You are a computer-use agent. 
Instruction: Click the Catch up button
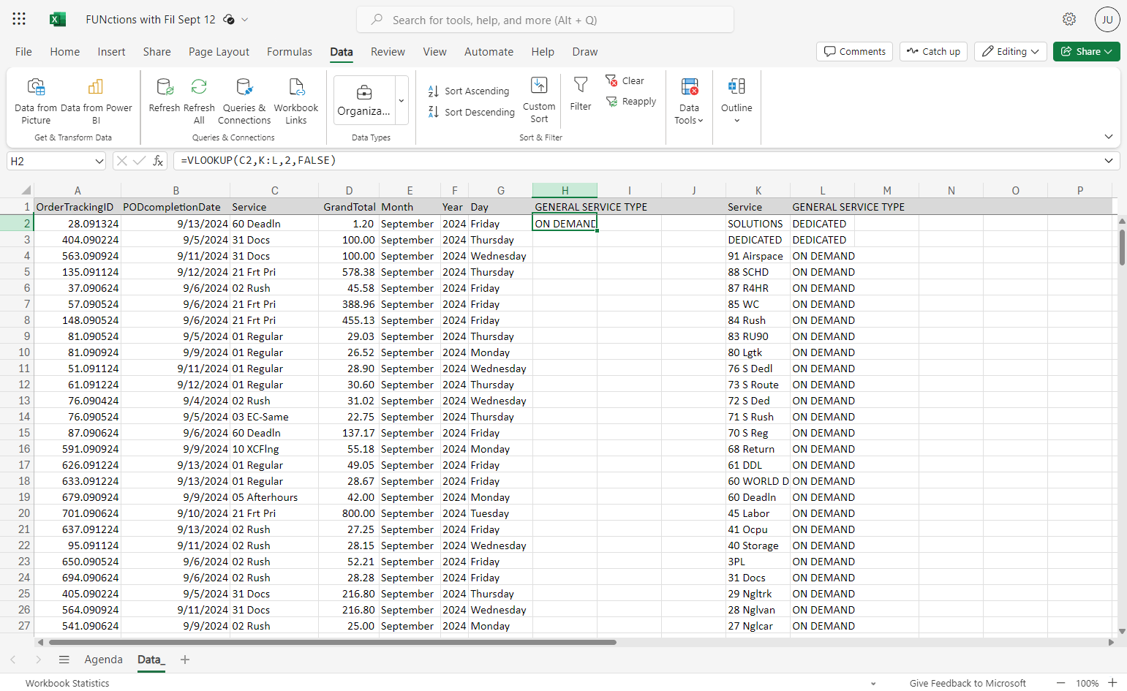(x=933, y=51)
